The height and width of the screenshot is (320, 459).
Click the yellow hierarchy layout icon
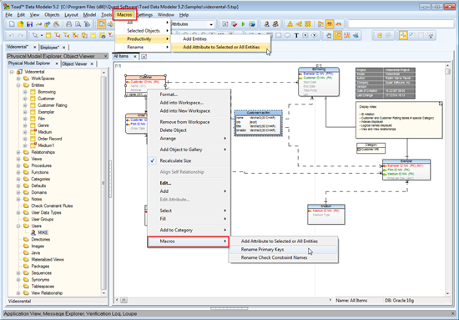tap(290, 24)
